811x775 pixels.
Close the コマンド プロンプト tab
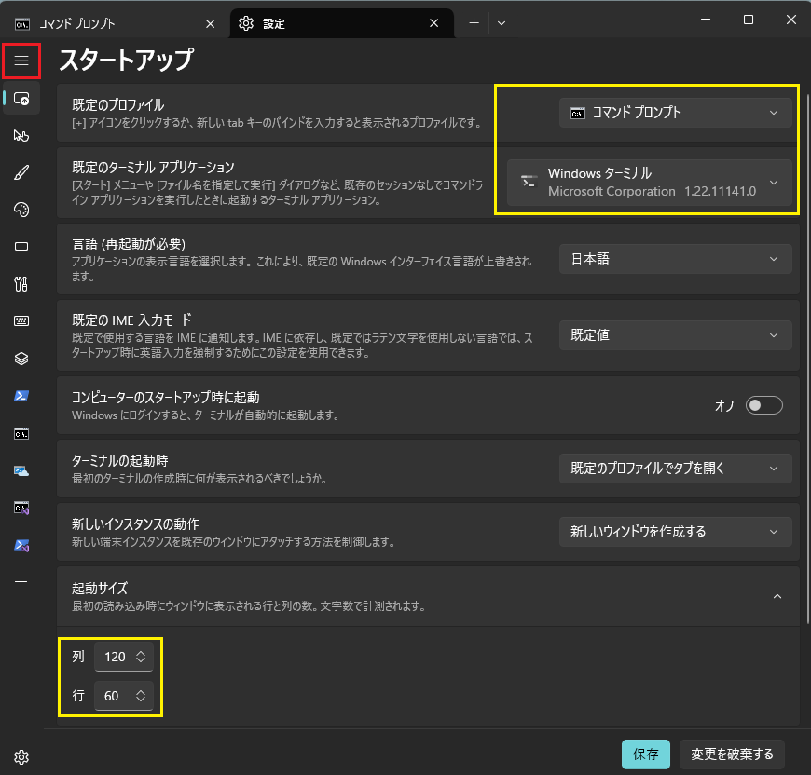point(210,24)
